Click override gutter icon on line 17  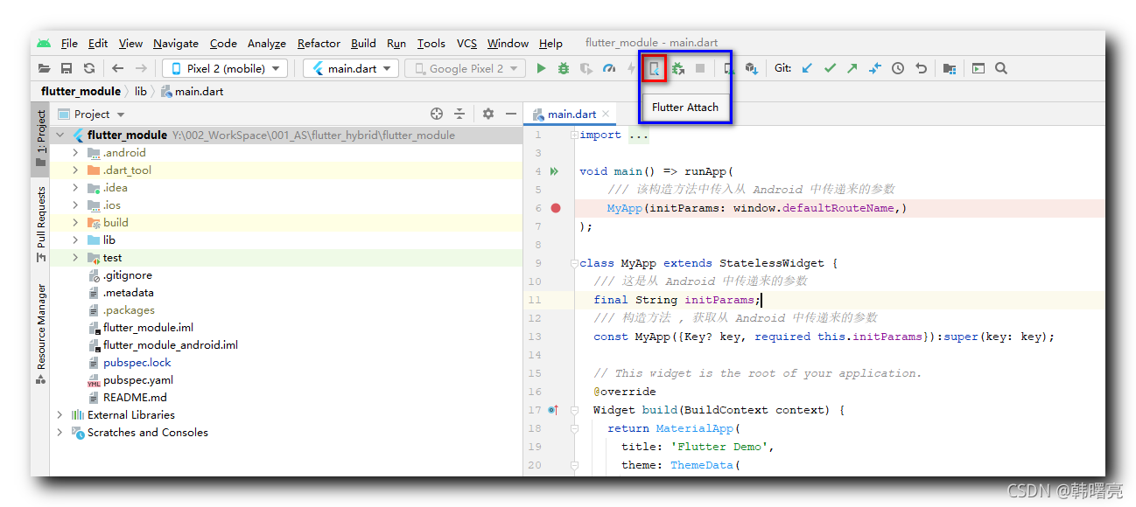(553, 410)
